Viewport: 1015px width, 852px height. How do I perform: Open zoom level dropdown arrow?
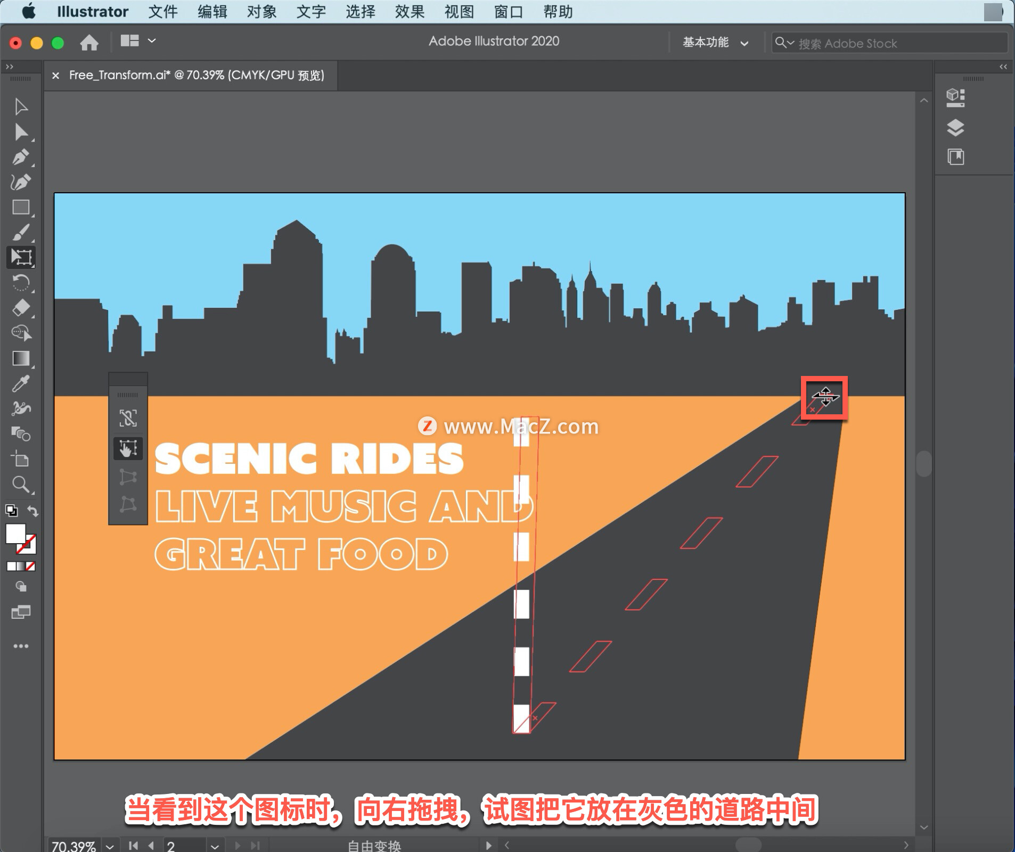coord(110,846)
